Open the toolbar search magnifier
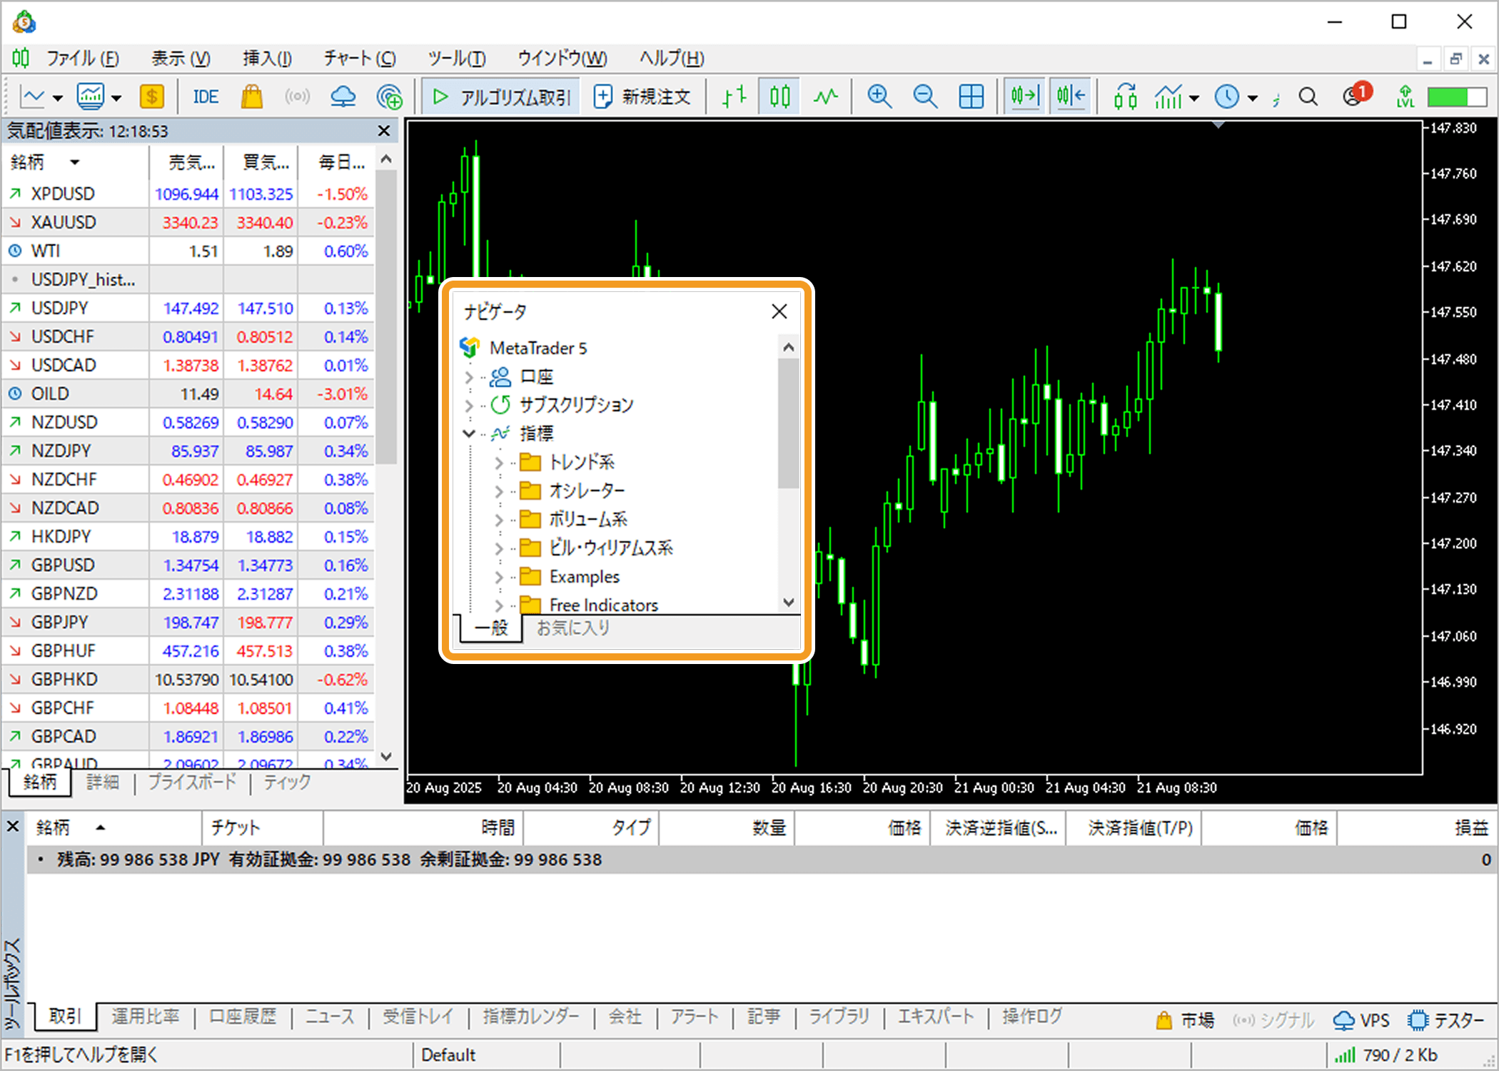Image resolution: width=1499 pixels, height=1071 pixels. (x=1308, y=96)
